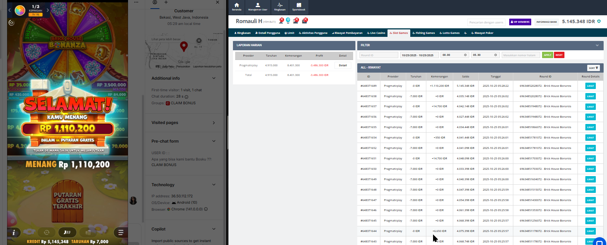The height and width of the screenshot is (245, 607).
Task: Click LIHAT for round ID #648371689
Action: pyautogui.click(x=590, y=86)
